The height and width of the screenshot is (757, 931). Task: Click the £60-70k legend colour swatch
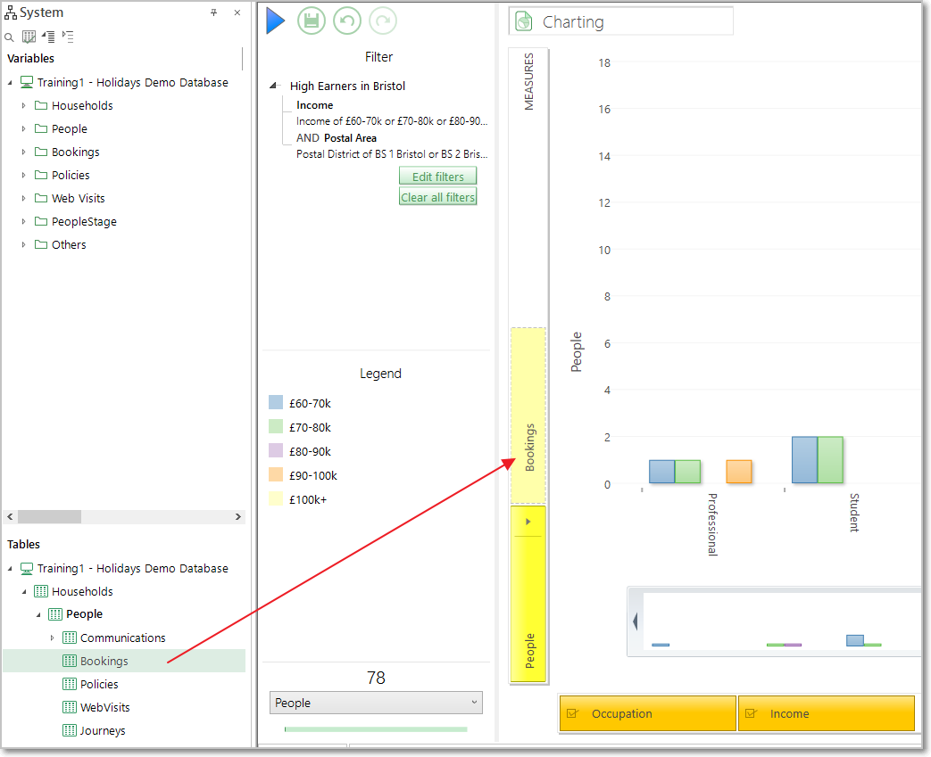[276, 403]
